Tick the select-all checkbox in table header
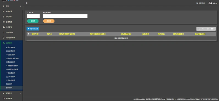This screenshot has height=101, width=219. pyautogui.click(x=29, y=34)
